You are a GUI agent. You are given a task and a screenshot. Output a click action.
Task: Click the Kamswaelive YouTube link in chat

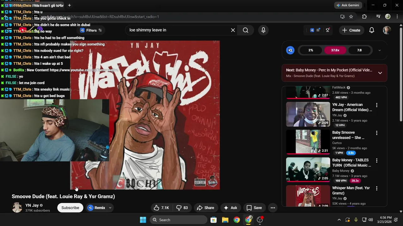84,70
